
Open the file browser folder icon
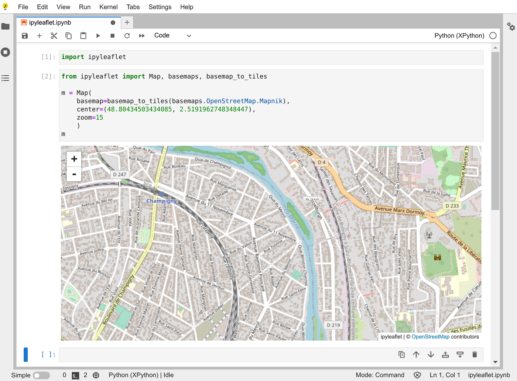6,26
